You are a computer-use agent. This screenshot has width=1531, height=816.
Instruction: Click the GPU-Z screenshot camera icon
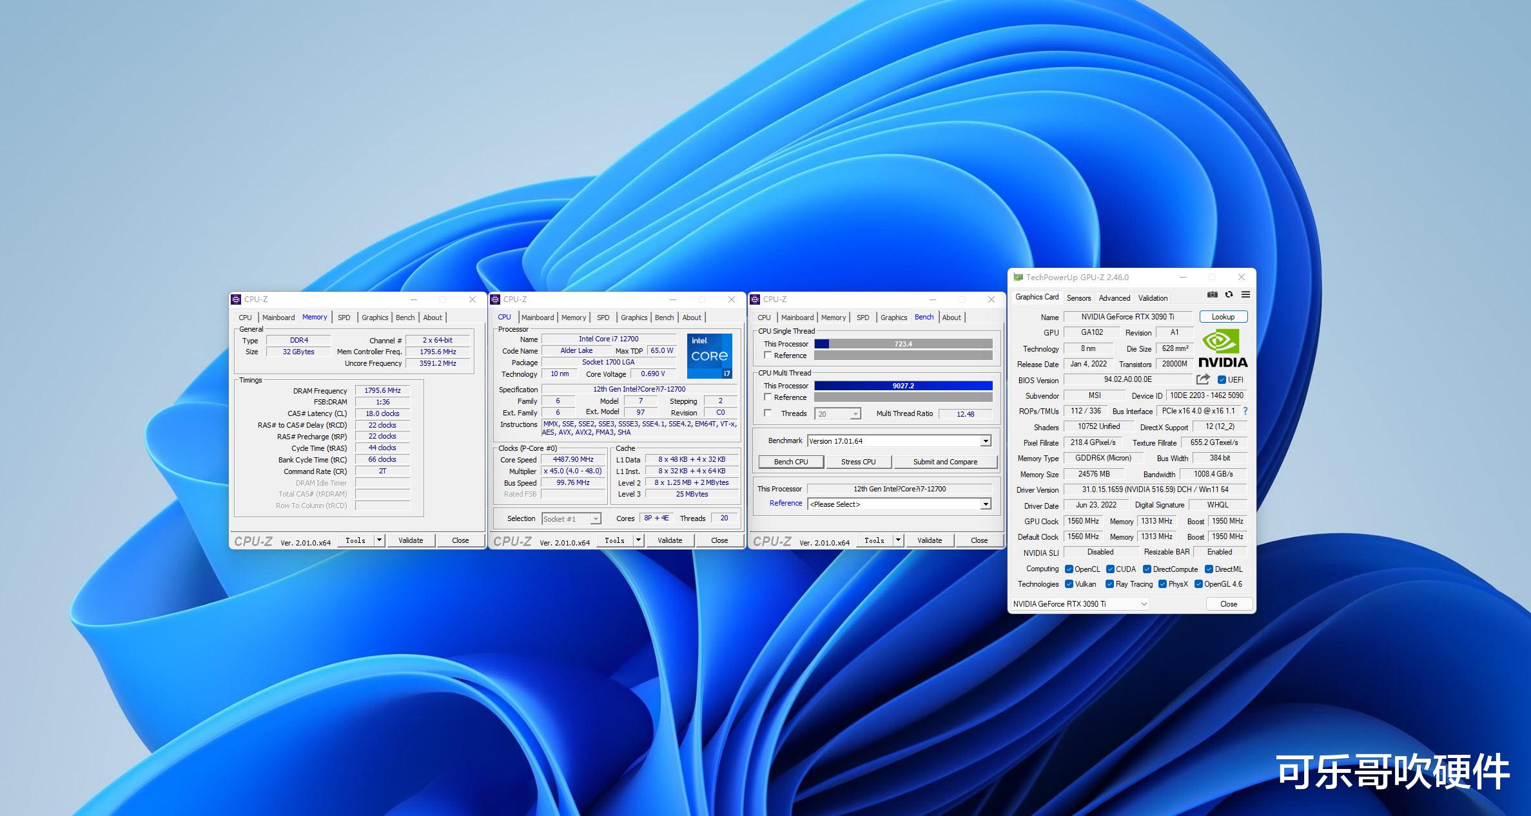pyautogui.click(x=1212, y=295)
